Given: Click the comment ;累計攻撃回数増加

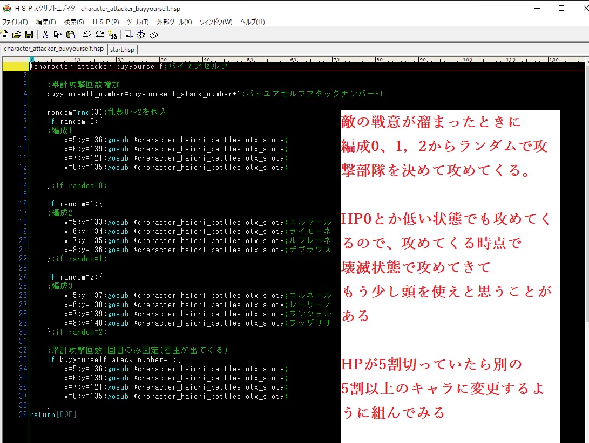Looking at the screenshot, I should coord(84,85).
